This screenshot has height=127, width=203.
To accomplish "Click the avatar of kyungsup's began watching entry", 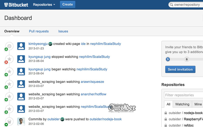I will 21,71.
